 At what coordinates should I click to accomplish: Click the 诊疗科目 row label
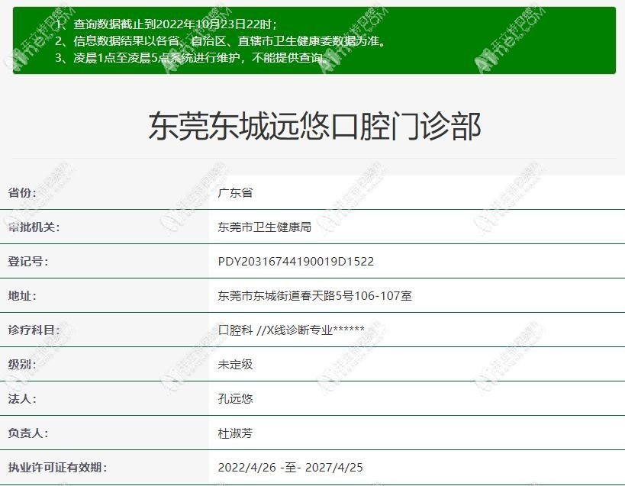click(x=34, y=330)
